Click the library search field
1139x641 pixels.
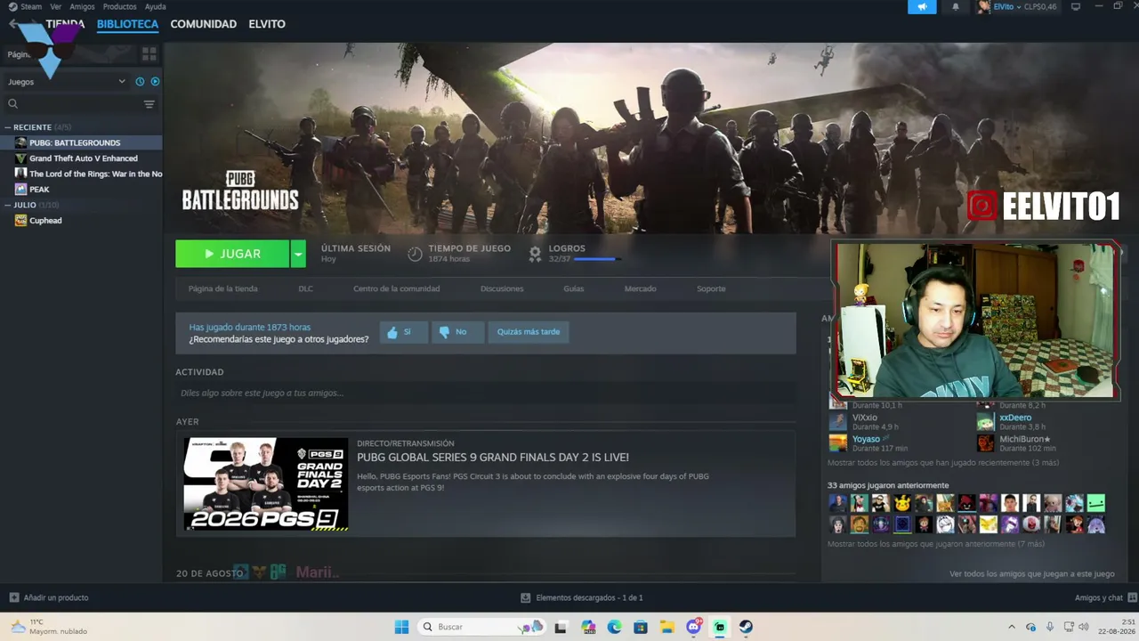73,104
